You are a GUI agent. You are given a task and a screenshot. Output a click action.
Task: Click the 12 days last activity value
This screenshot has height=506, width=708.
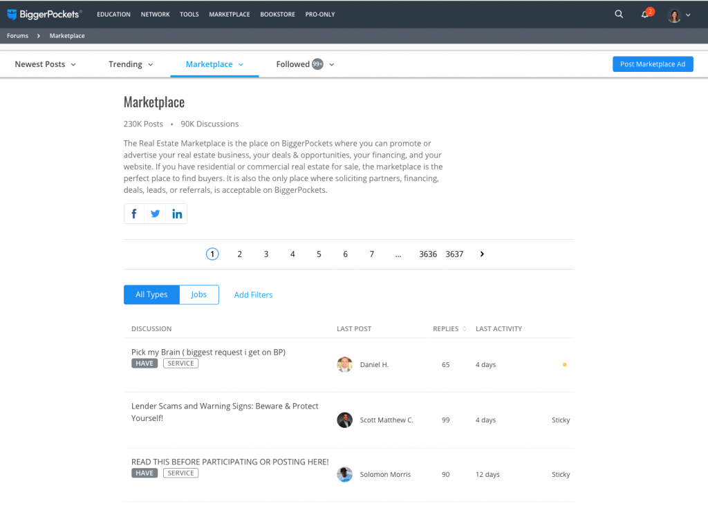(487, 474)
